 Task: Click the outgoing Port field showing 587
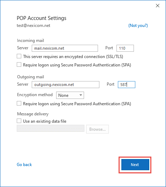point(127,85)
